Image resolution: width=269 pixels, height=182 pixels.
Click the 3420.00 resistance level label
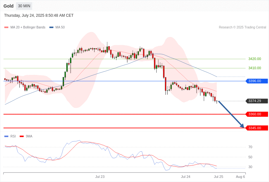pyautogui.click(x=254, y=59)
